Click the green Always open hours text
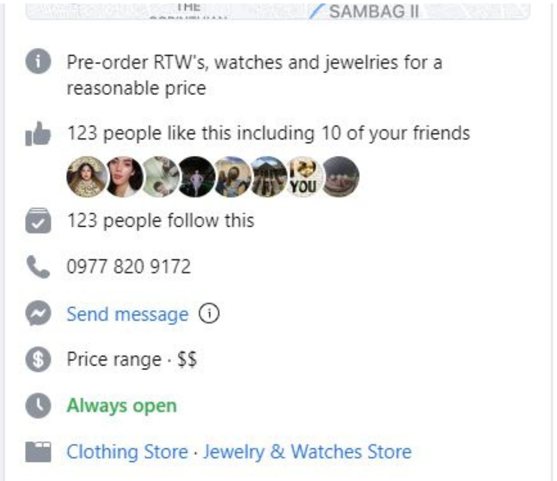 122,406
